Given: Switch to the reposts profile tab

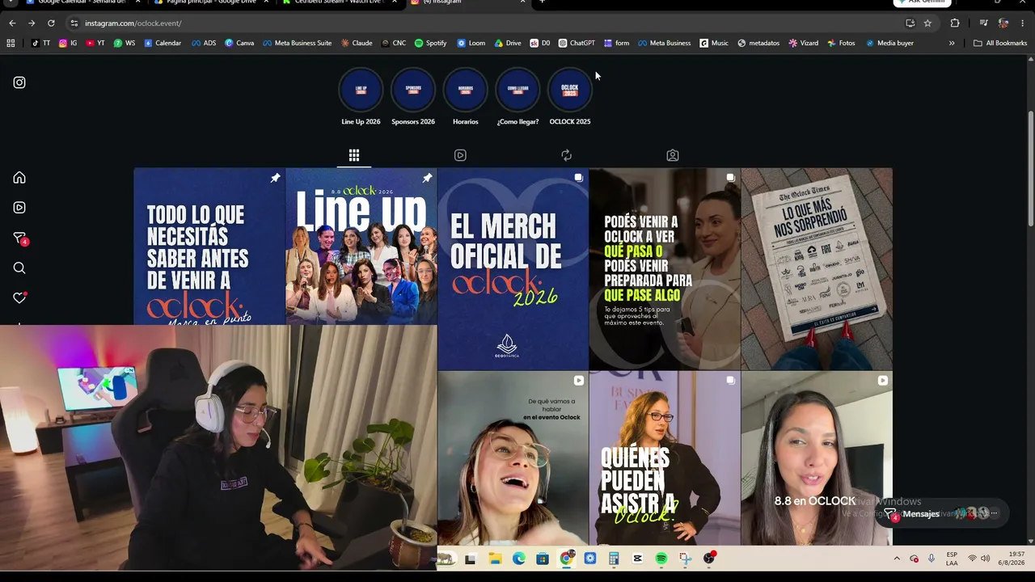Looking at the screenshot, I should click(x=566, y=155).
